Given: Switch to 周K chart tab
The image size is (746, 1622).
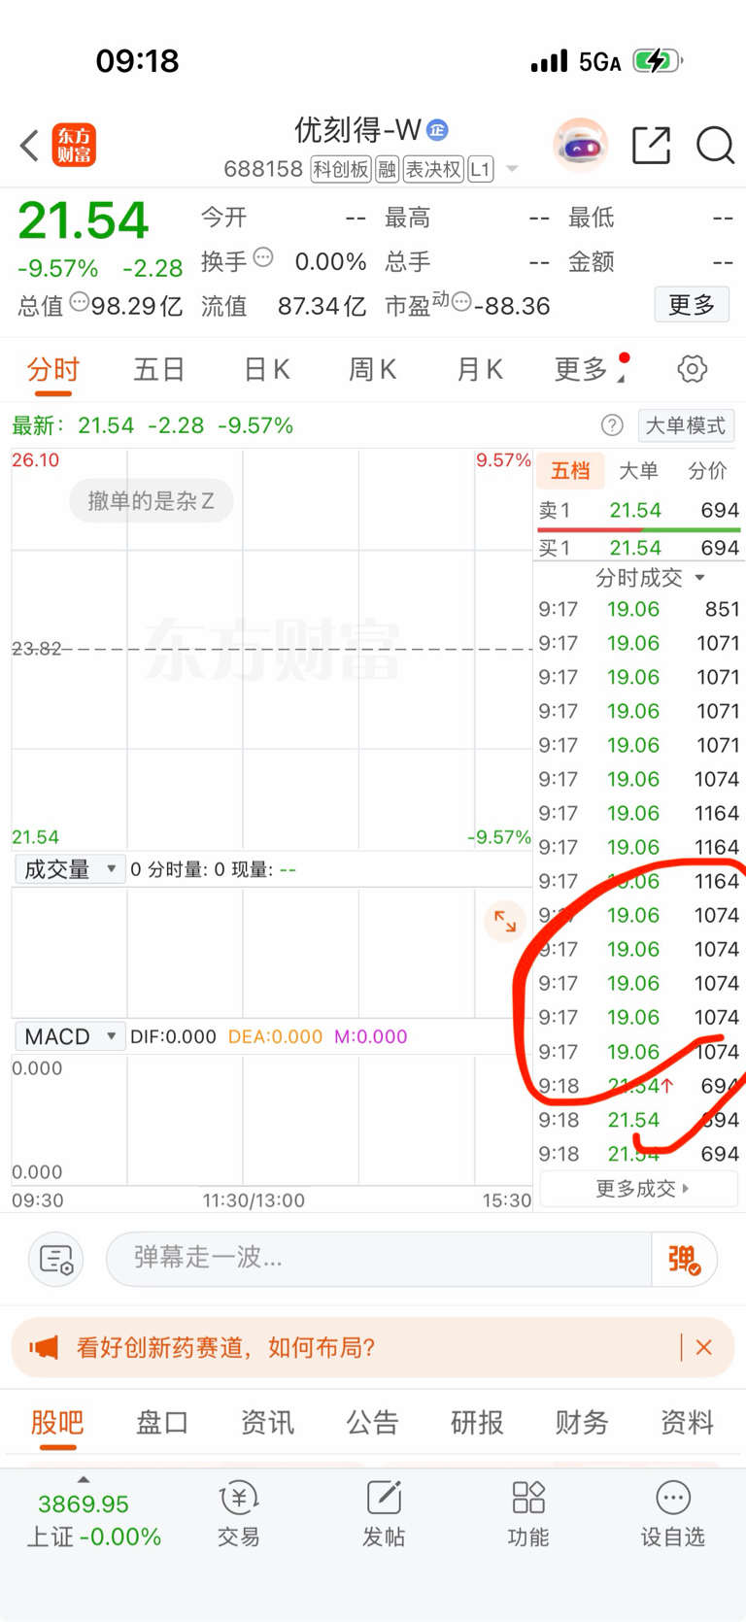Looking at the screenshot, I should coord(372,370).
